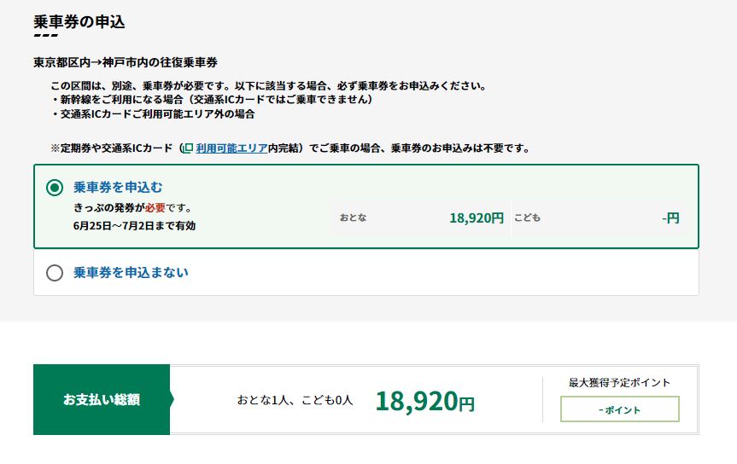
Task: Click the large 18,920円 total amount
Action: 425,402
